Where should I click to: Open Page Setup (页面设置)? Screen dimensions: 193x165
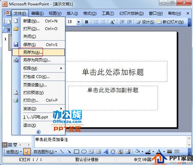pyautogui.click(x=39, y=85)
